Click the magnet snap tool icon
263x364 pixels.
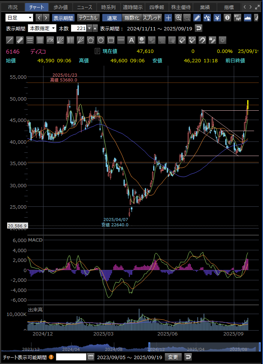tap(202, 40)
